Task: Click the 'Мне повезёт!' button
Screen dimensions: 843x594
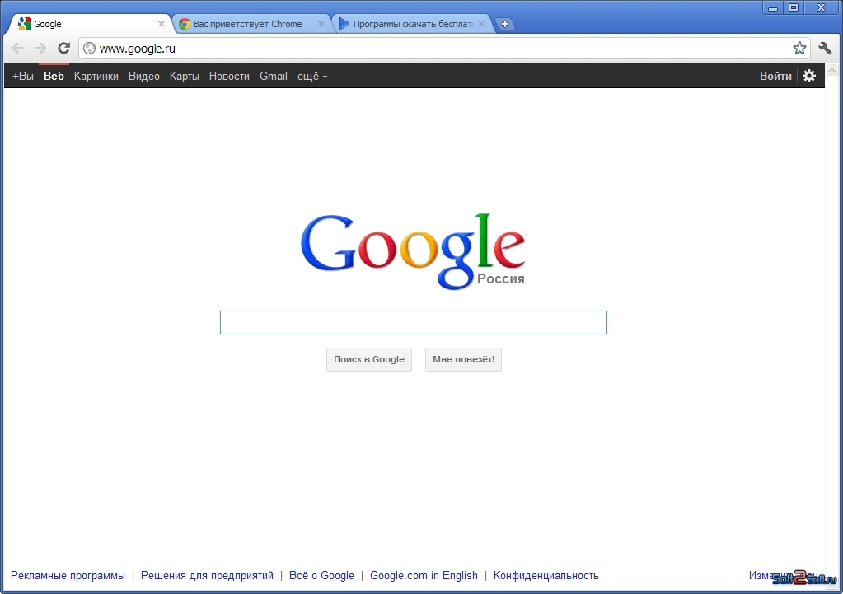Action: pos(463,359)
